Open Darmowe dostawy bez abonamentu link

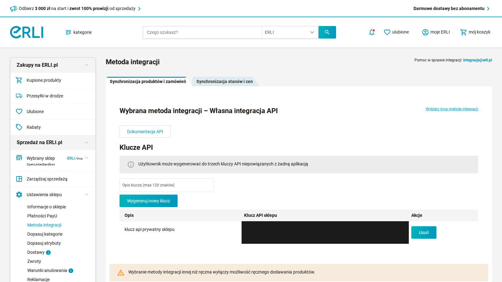tap(449, 8)
